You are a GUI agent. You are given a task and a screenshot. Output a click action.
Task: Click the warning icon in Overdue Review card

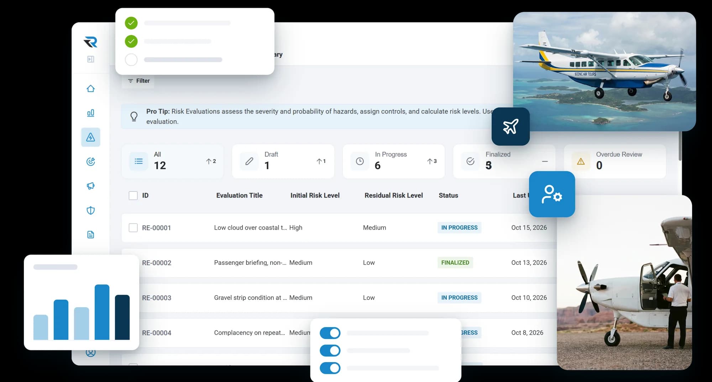[581, 161]
